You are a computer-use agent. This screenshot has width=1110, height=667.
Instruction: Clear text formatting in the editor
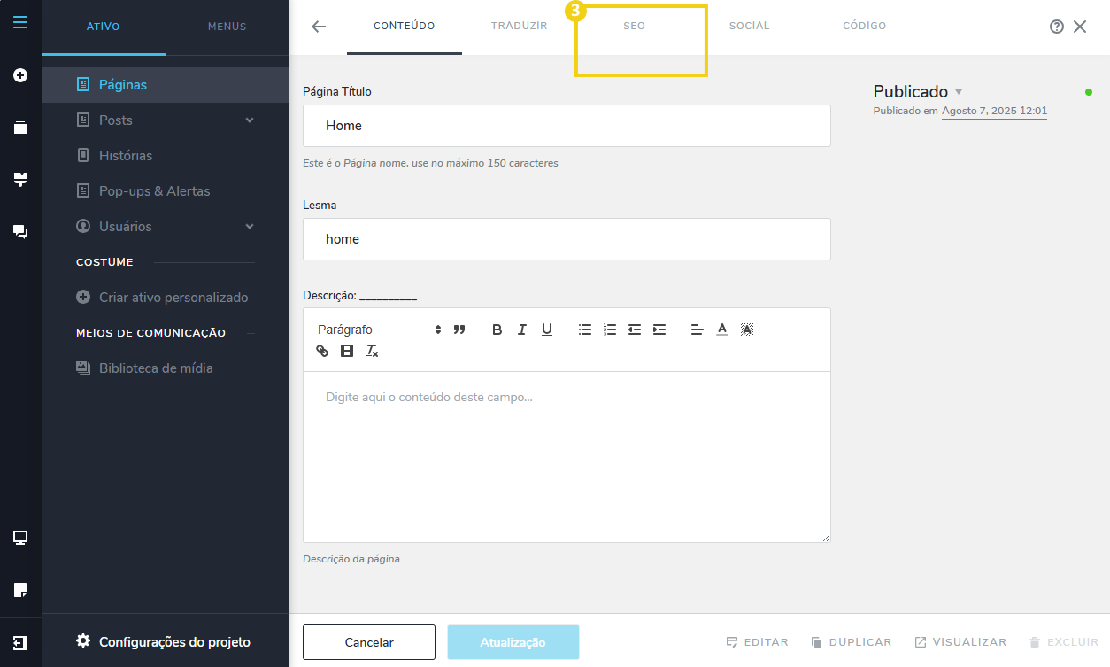372,351
